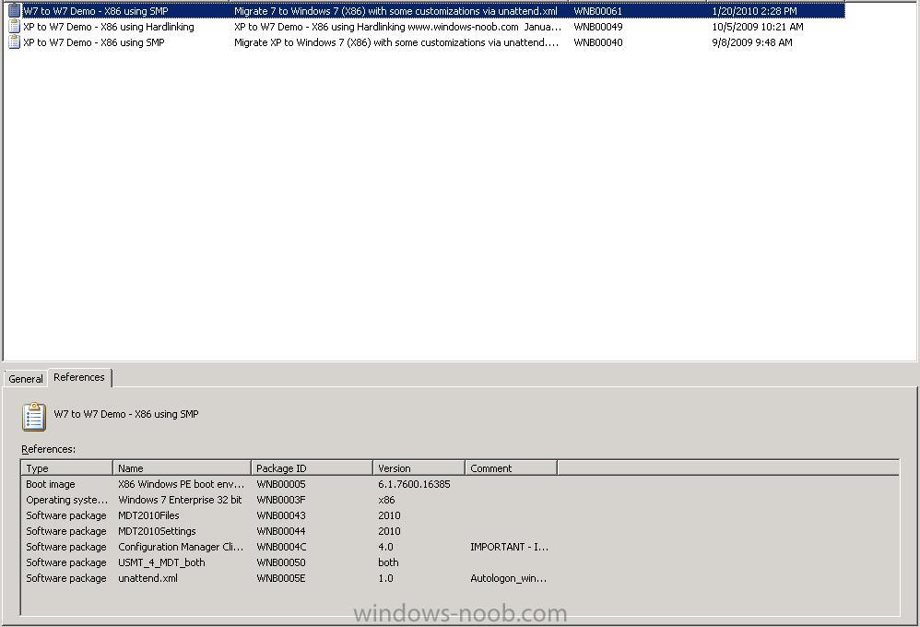This screenshot has height=627, width=920.
Task: Click the 'IMPORTANT - I…' comment
Action: [509, 547]
